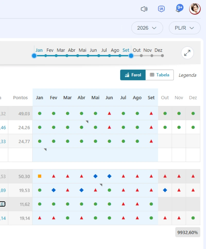Select Set end handle on month slider
The image size is (206, 249).
pos(131,56)
